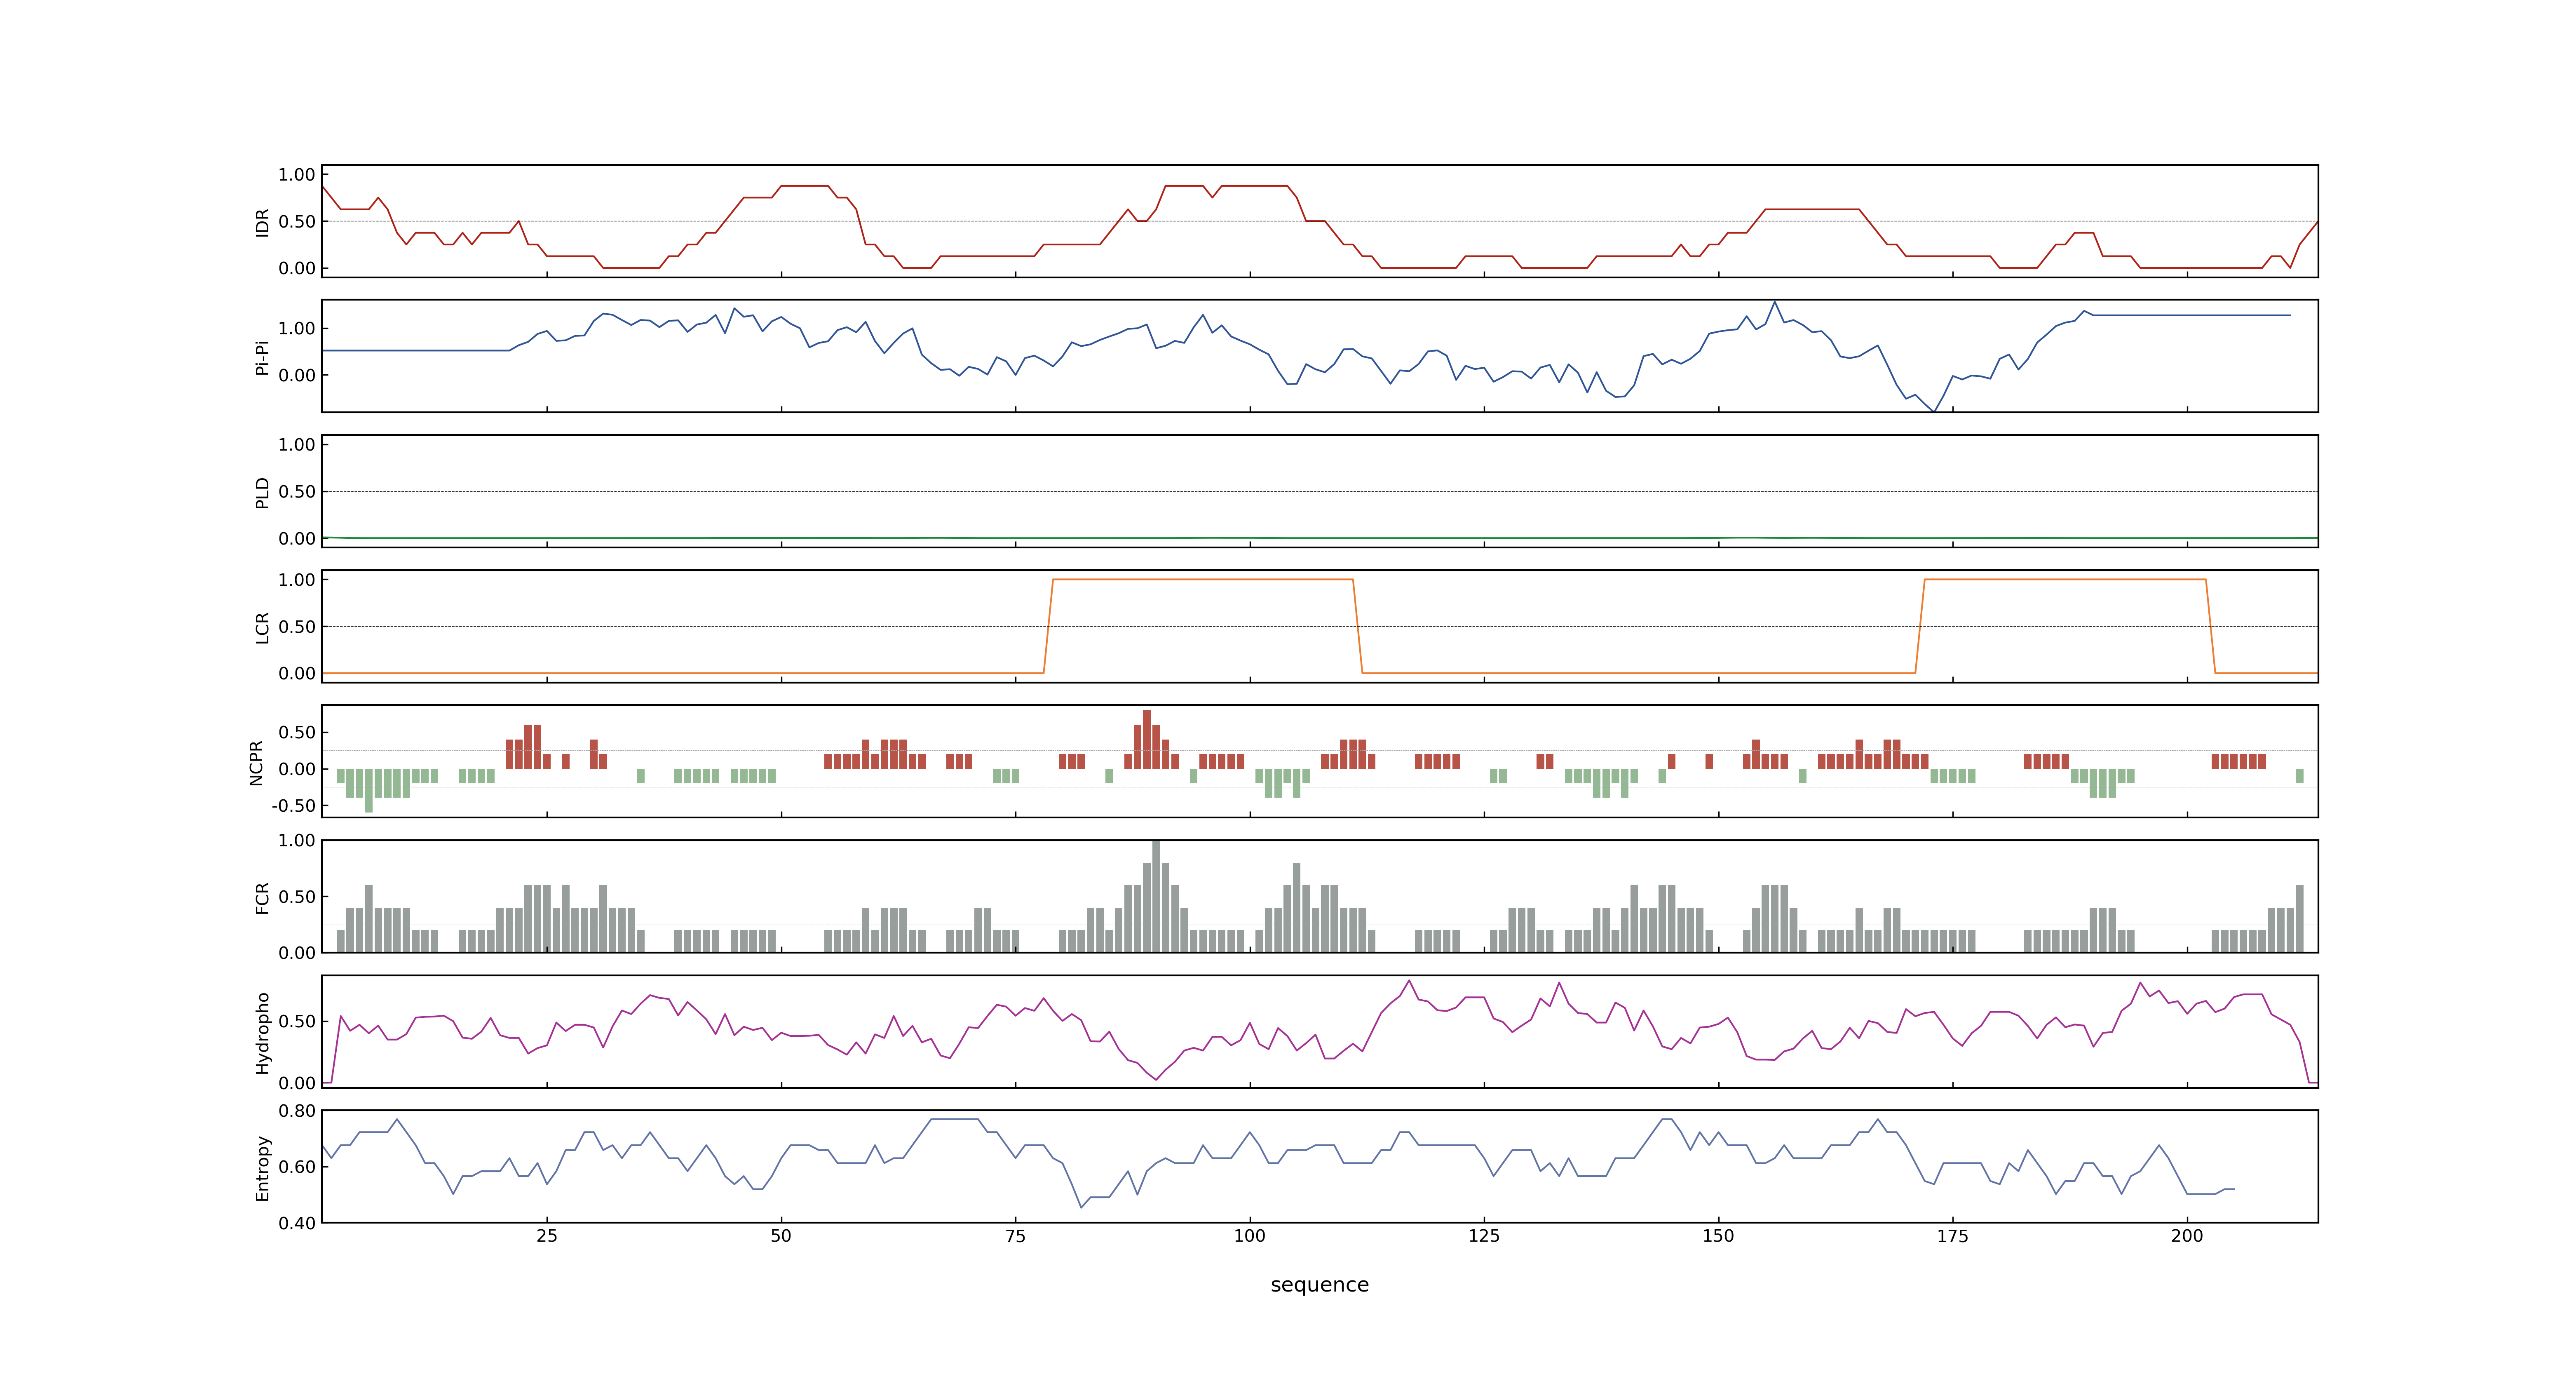Screen dimensions: 2576x1374
Task: Click x-axis tick label 200
Action: pyautogui.click(x=2187, y=1236)
